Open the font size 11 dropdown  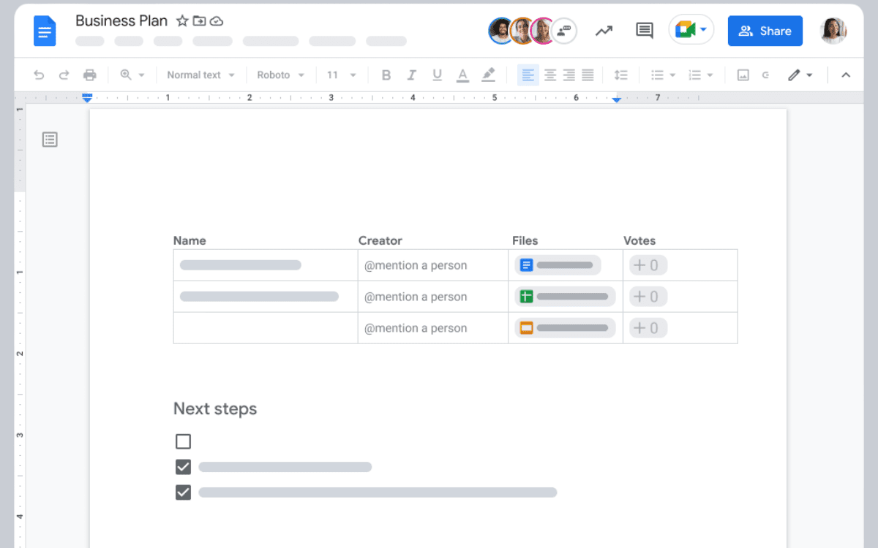click(342, 75)
